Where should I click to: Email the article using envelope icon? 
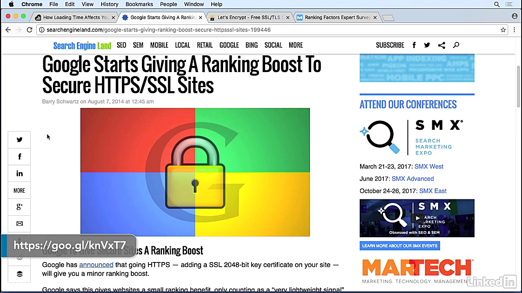pos(19,223)
